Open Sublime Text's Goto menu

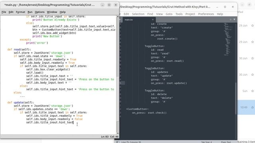coord(169,14)
